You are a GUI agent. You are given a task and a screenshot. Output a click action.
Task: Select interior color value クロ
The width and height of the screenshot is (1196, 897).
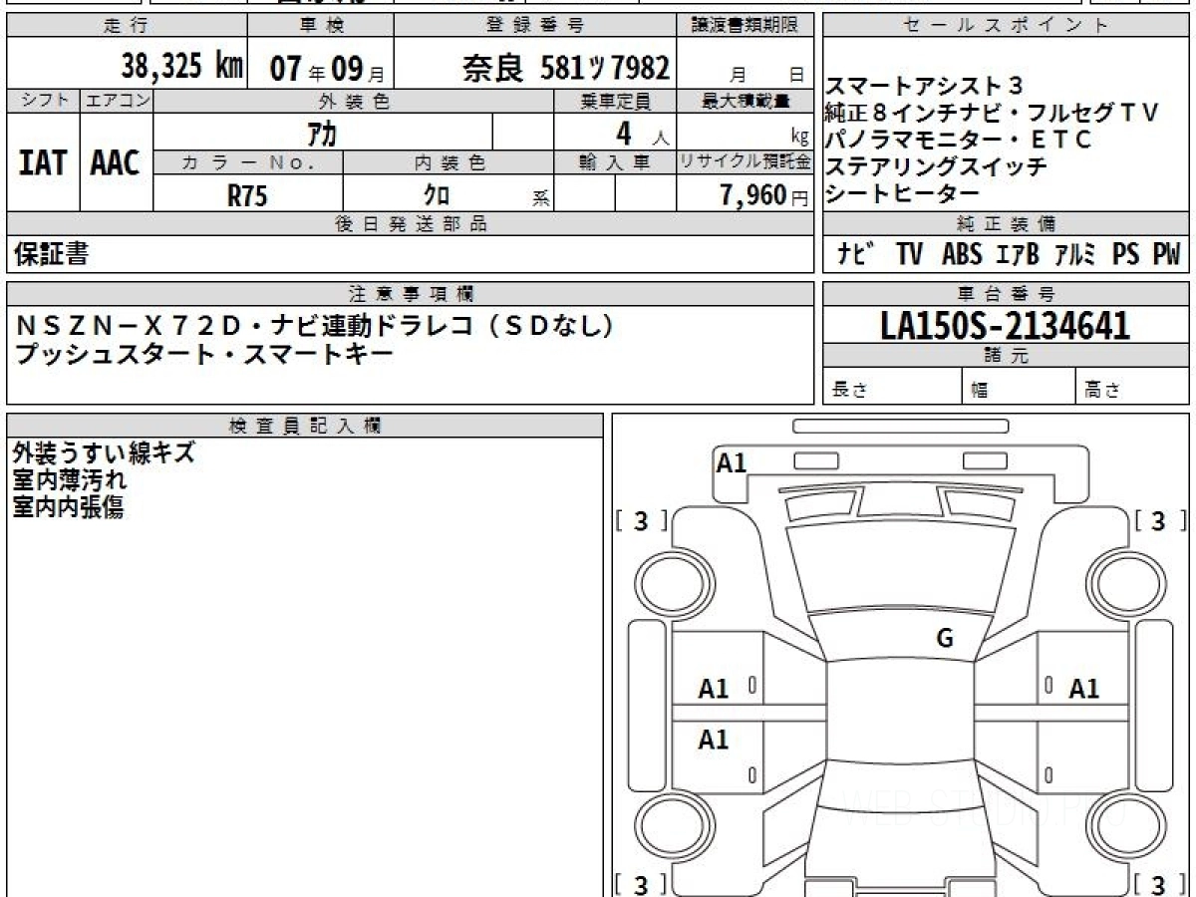pos(437,195)
